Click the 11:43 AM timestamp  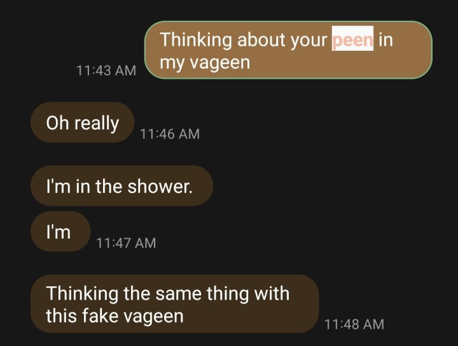coord(106,70)
